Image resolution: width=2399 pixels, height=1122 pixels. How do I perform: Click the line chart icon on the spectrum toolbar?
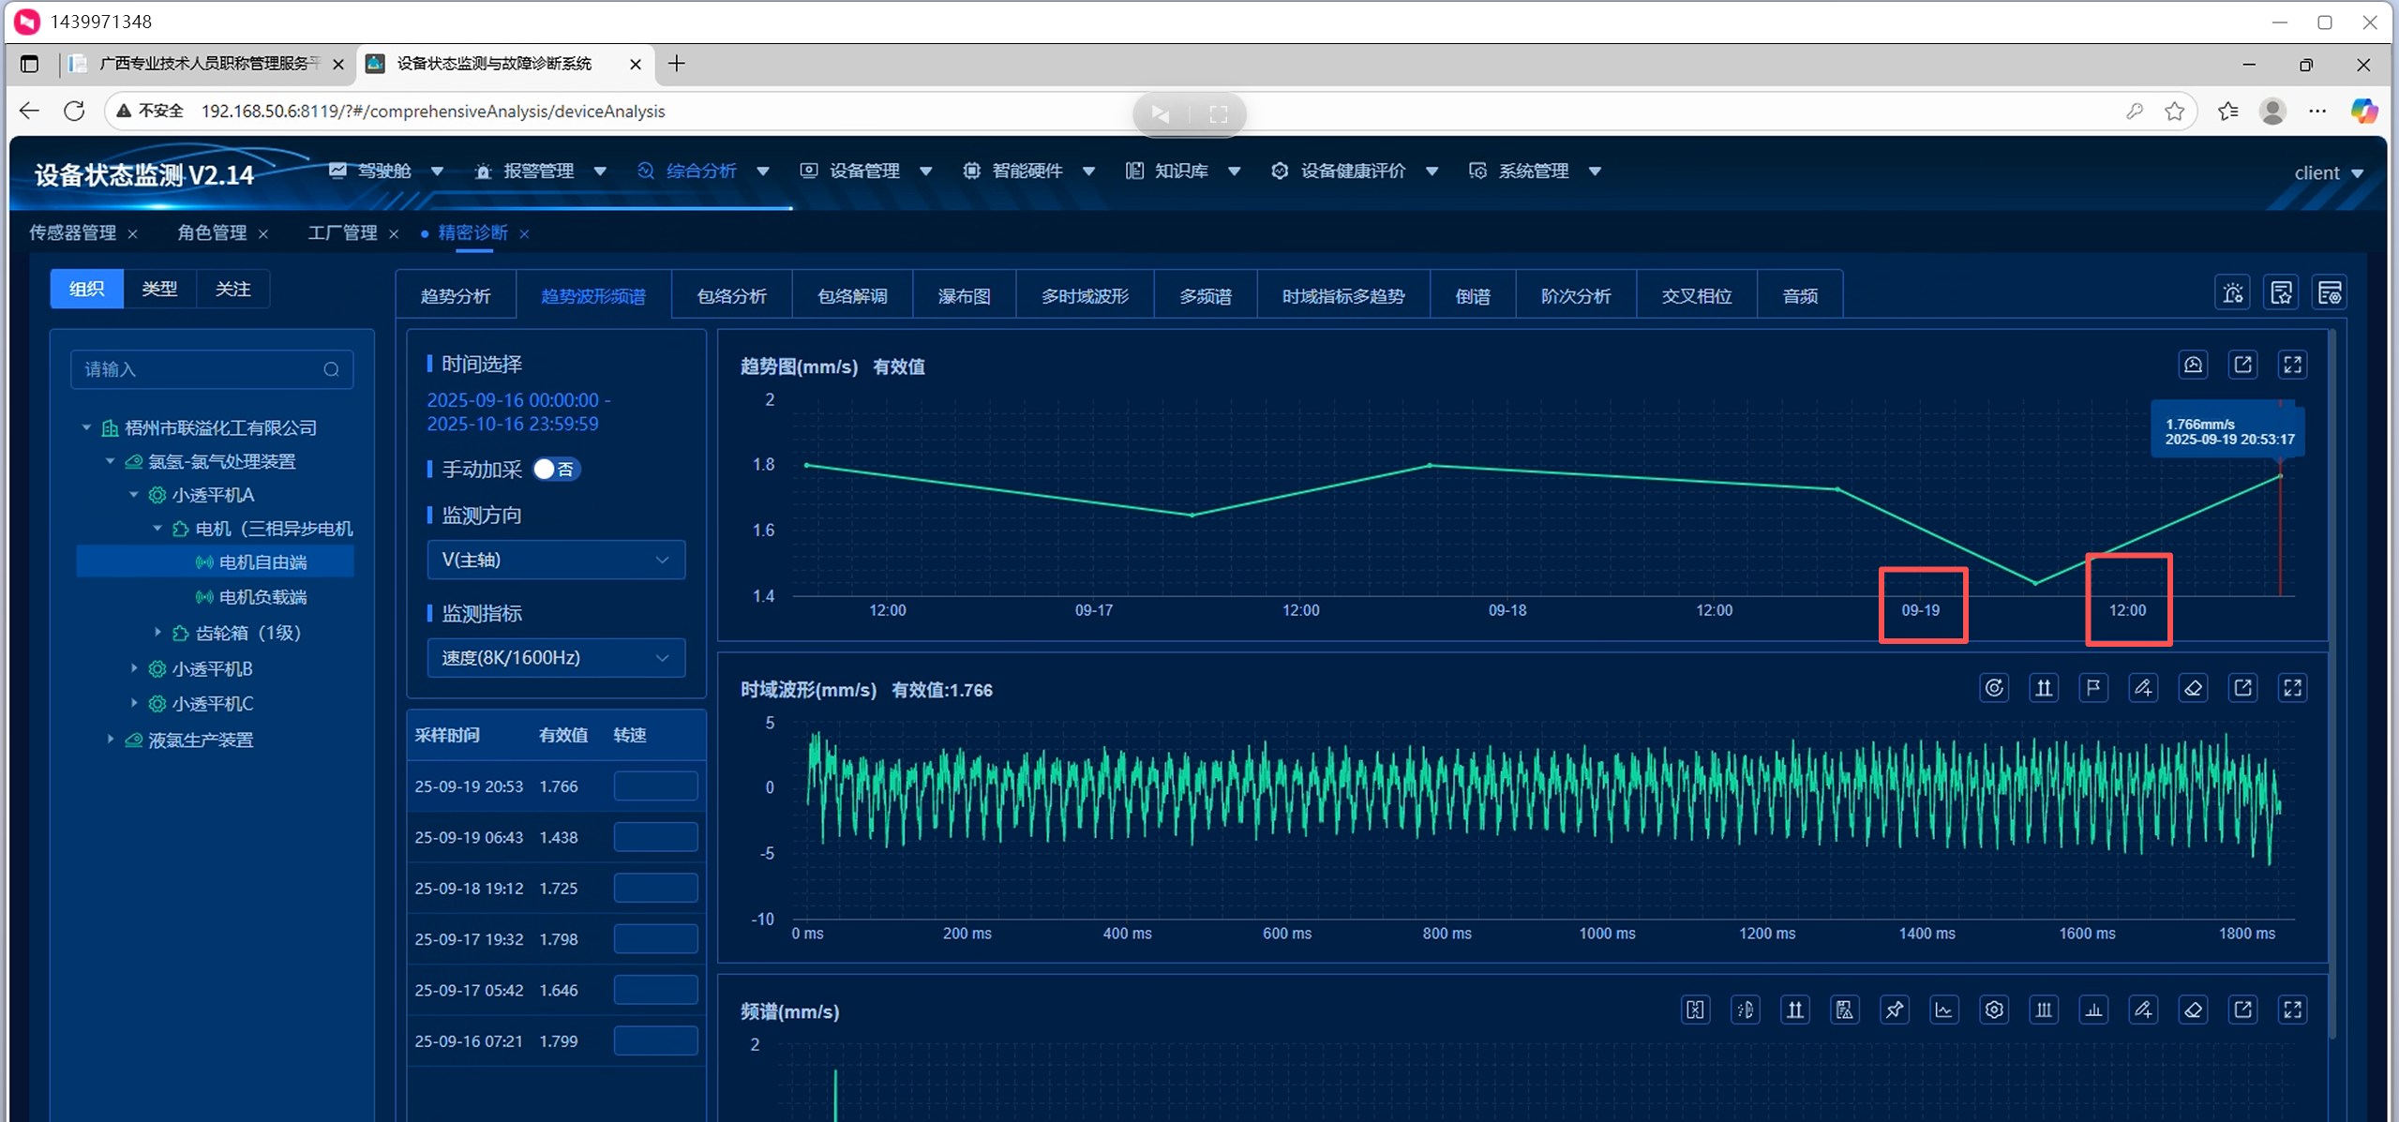pyautogui.click(x=1944, y=1010)
